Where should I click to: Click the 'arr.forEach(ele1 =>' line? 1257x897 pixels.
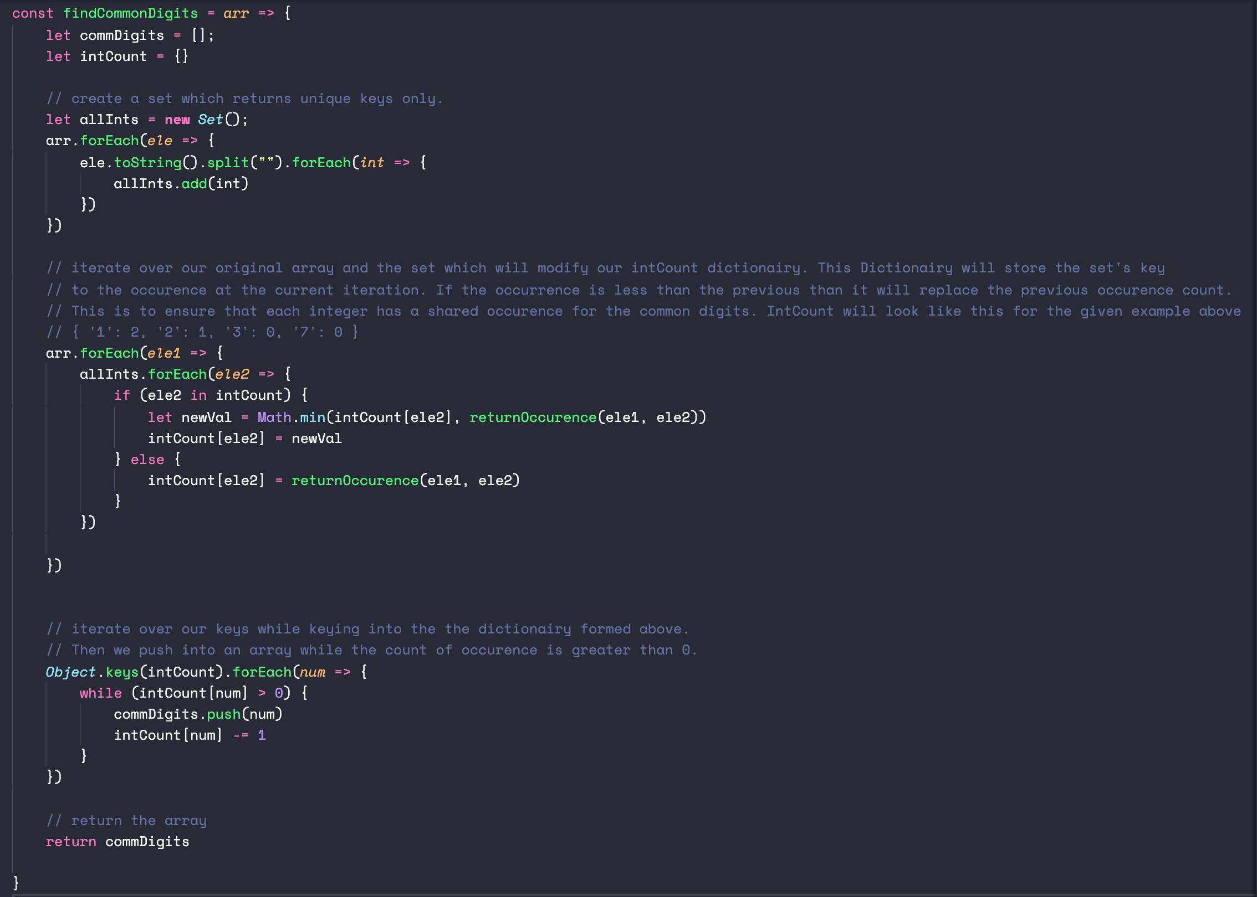tap(134, 353)
